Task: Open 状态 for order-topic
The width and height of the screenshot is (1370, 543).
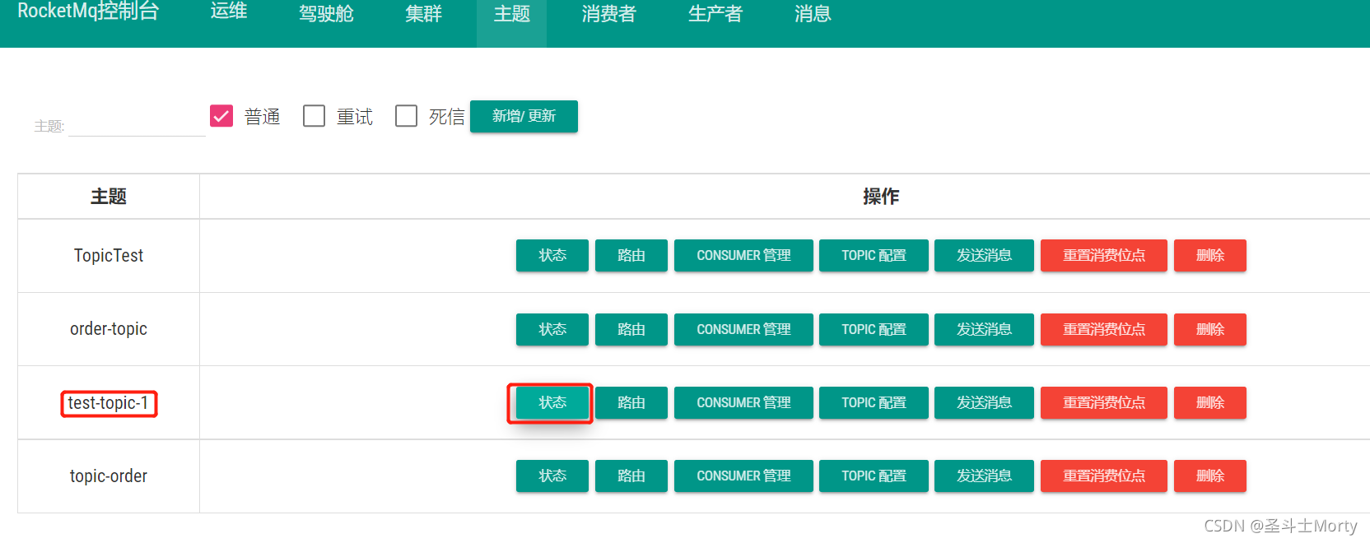Action: point(552,329)
